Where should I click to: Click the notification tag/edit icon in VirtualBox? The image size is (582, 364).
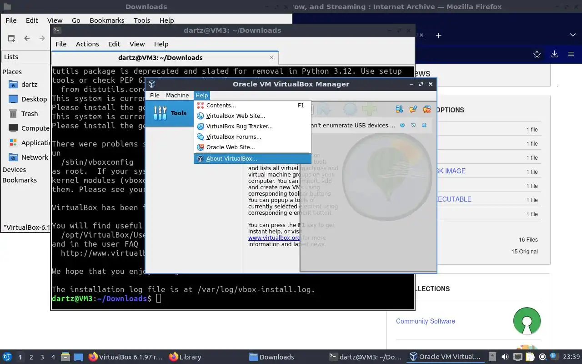tap(413, 109)
